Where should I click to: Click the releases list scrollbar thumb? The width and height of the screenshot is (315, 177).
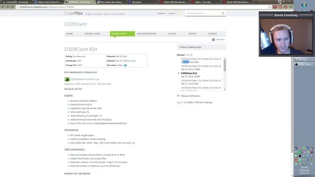225,65
